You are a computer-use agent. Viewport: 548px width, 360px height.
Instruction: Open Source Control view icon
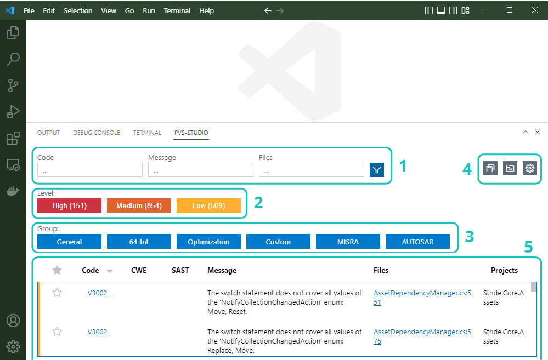point(13,85)
